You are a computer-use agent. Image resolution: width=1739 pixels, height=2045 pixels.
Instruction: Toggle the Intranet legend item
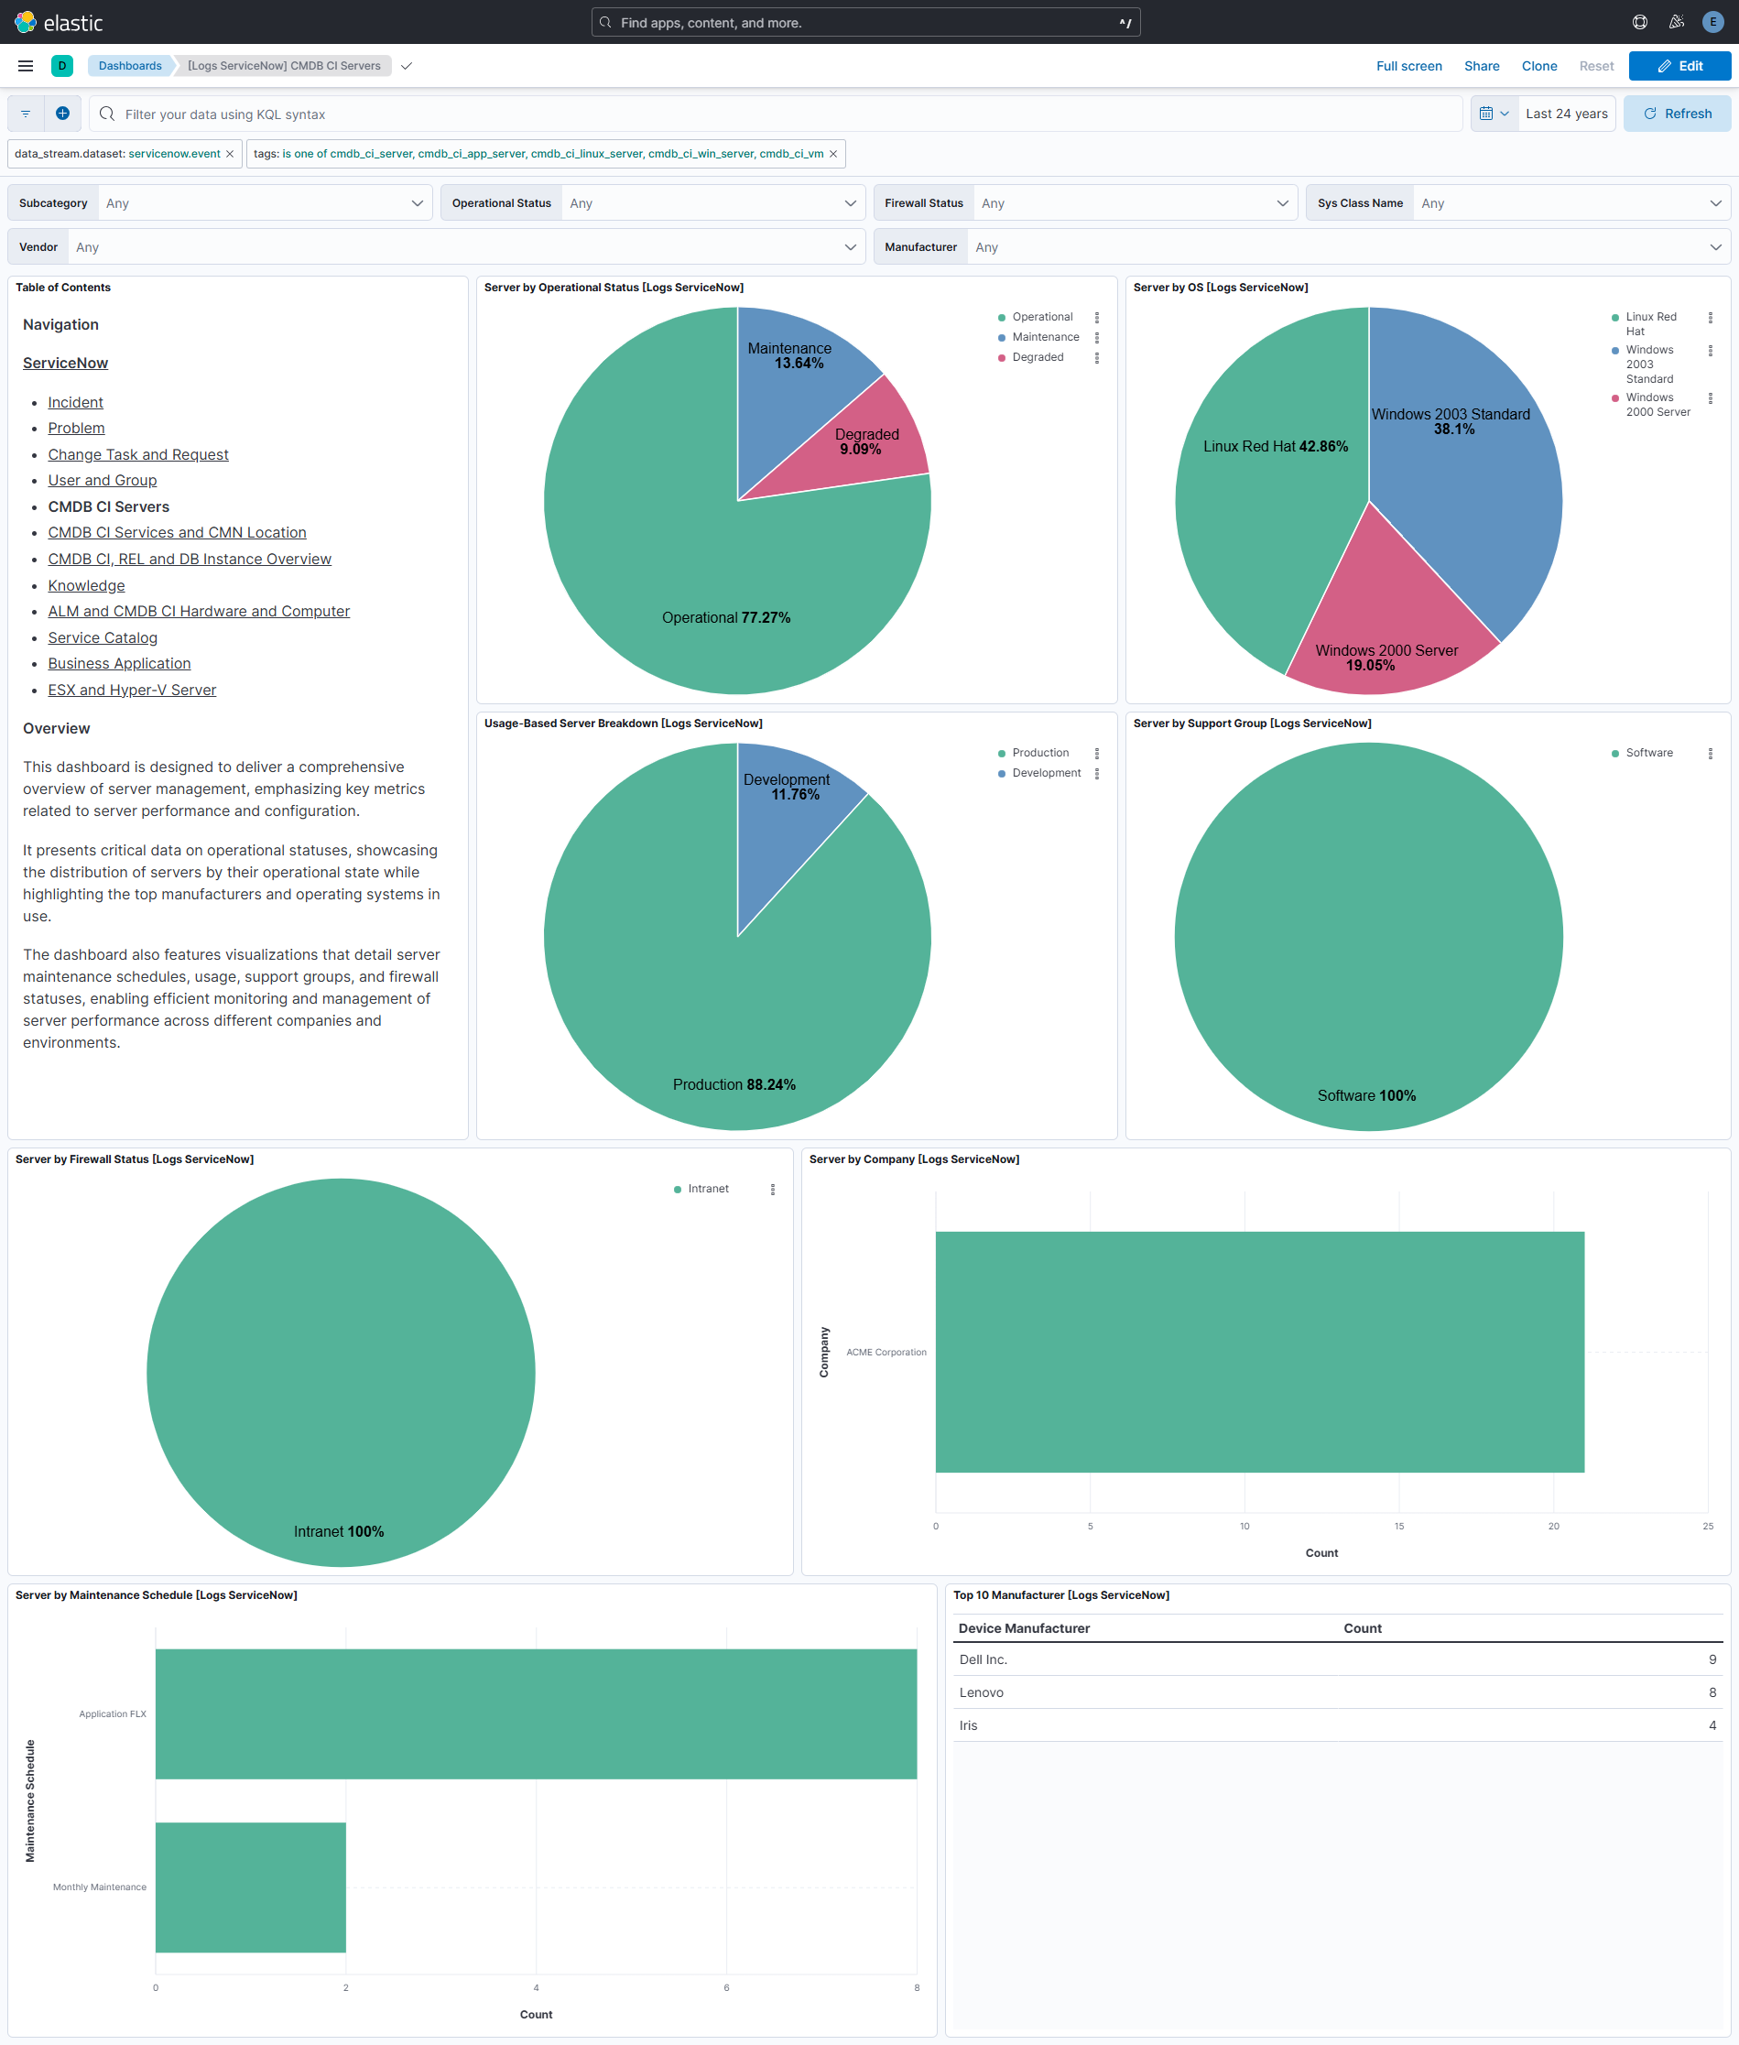[x=708, y=1188]
